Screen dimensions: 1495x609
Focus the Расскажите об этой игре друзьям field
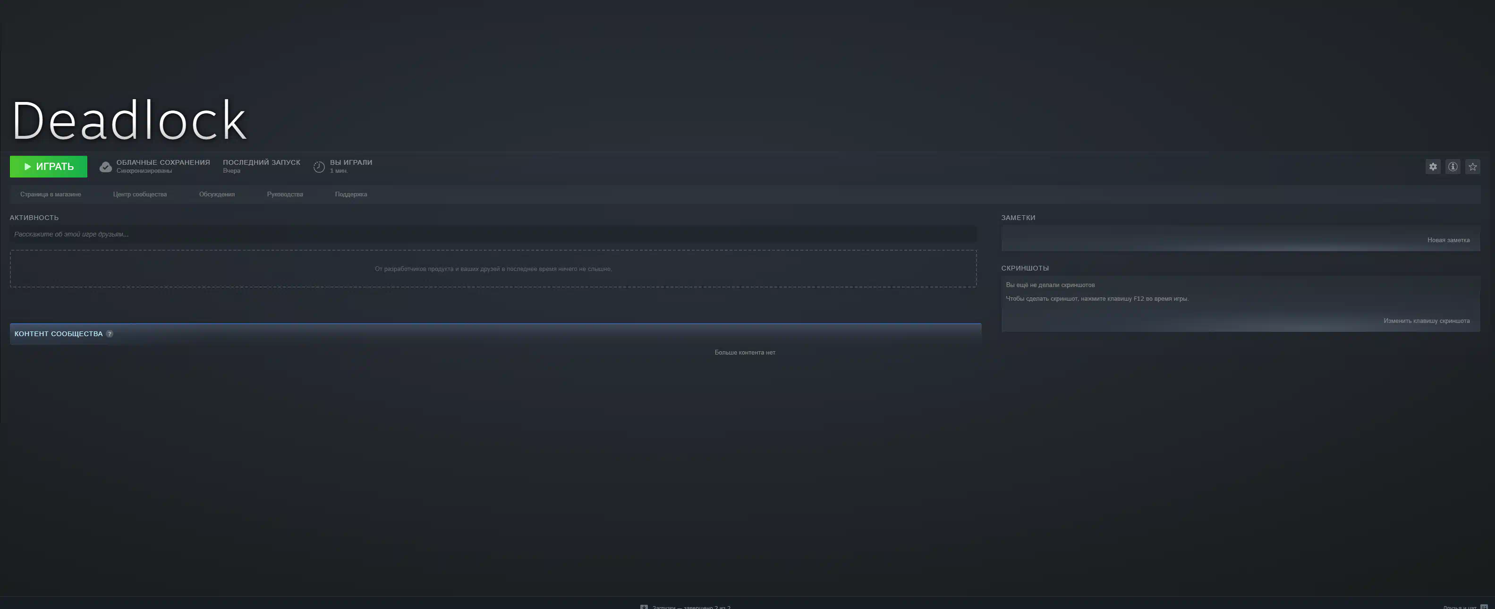[x=493, y=234]
